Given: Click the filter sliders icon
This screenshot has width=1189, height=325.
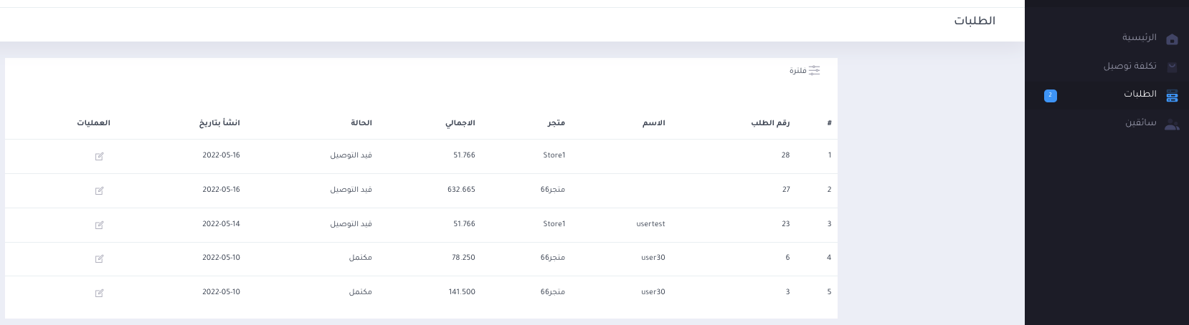Looking at the screenshot, I should coord(815,70).
